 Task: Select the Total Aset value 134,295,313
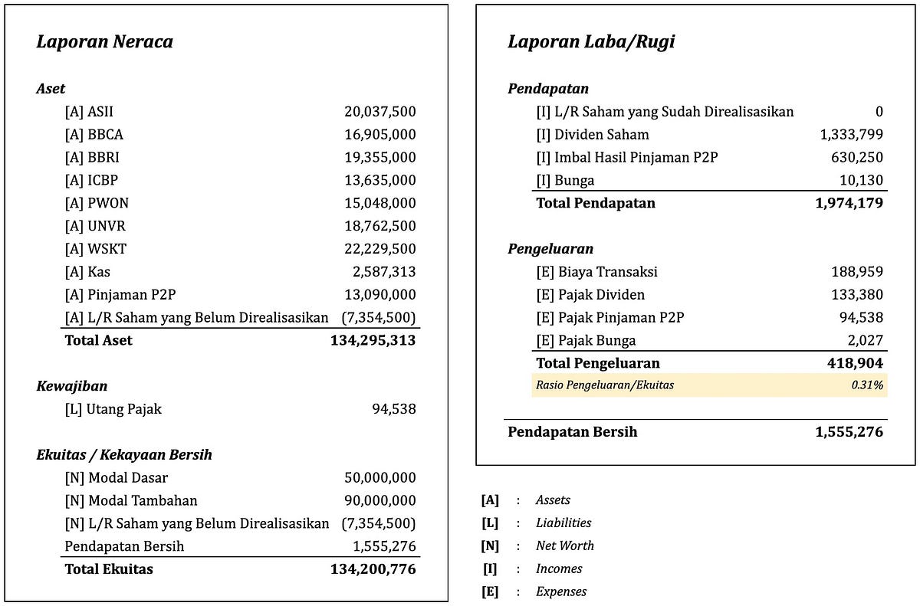click(x=373, y=340)
